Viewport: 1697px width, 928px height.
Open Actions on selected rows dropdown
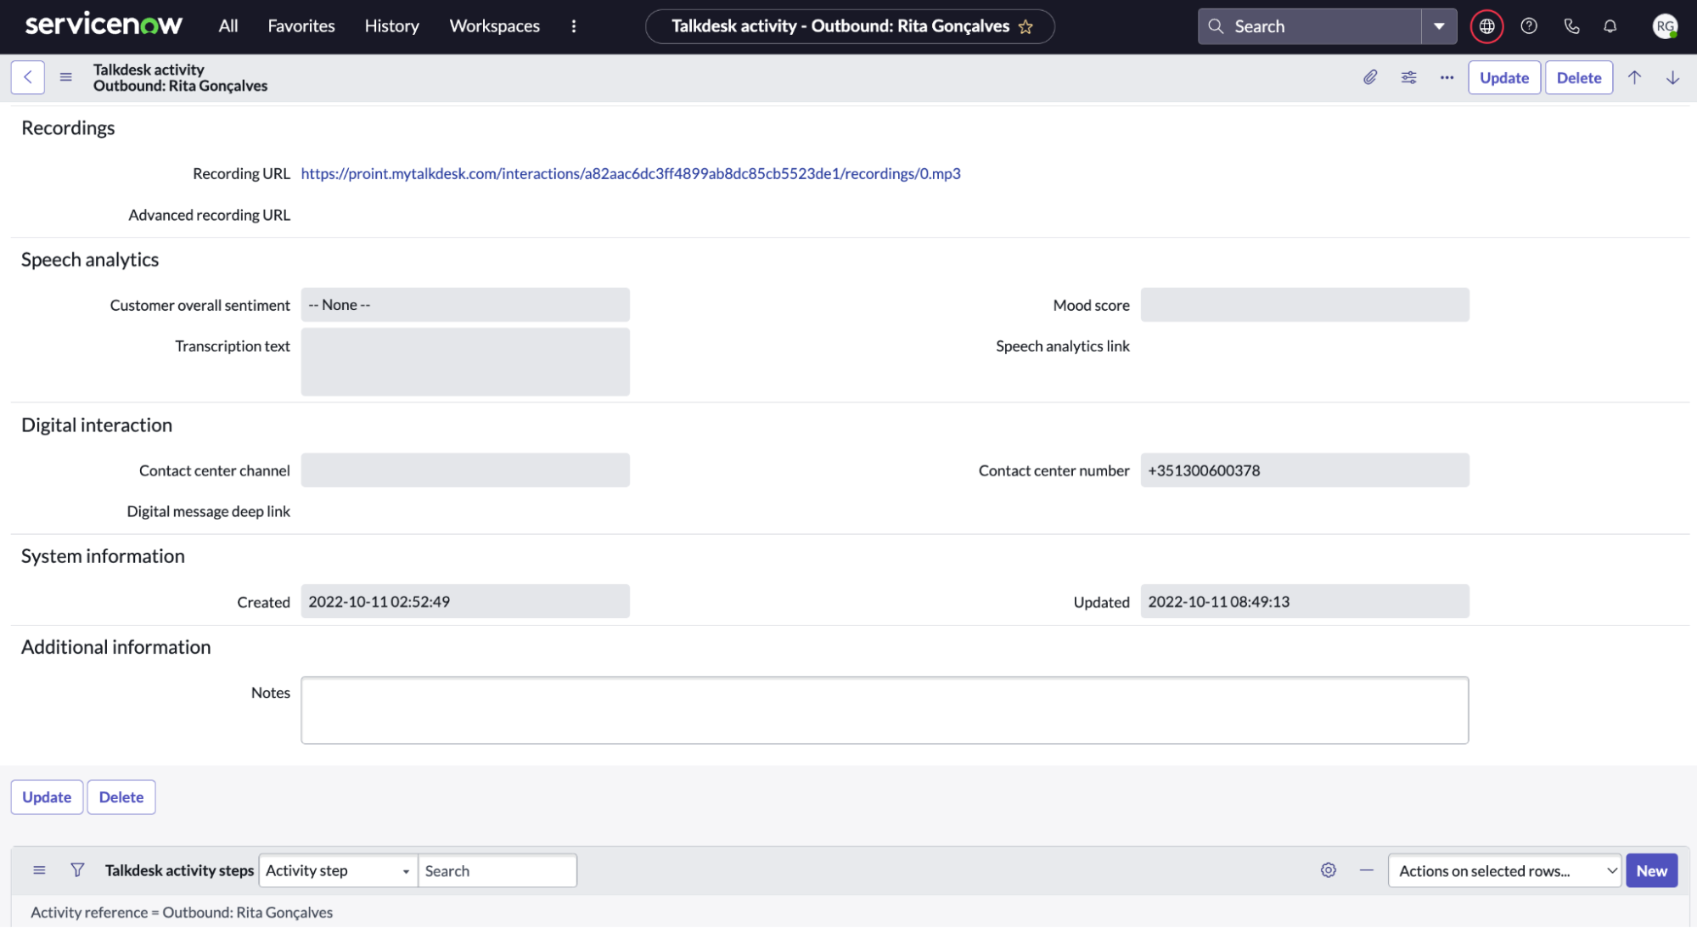[1504, 870]
